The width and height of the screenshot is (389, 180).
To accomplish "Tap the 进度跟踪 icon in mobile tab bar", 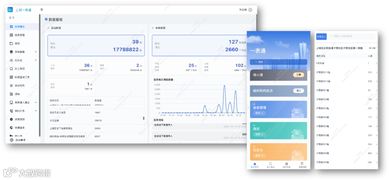I will pos(302,164).
